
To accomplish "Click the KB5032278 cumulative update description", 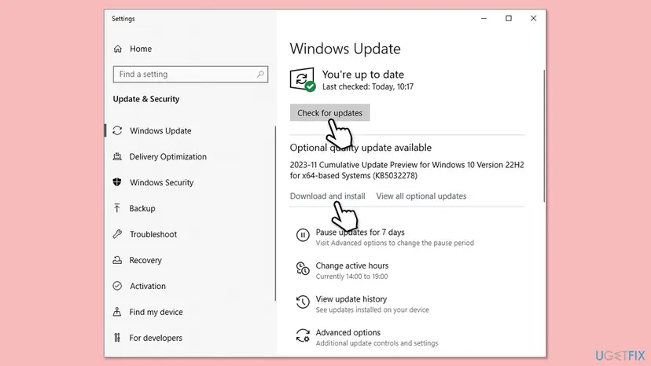I will (x=407, y=170).
